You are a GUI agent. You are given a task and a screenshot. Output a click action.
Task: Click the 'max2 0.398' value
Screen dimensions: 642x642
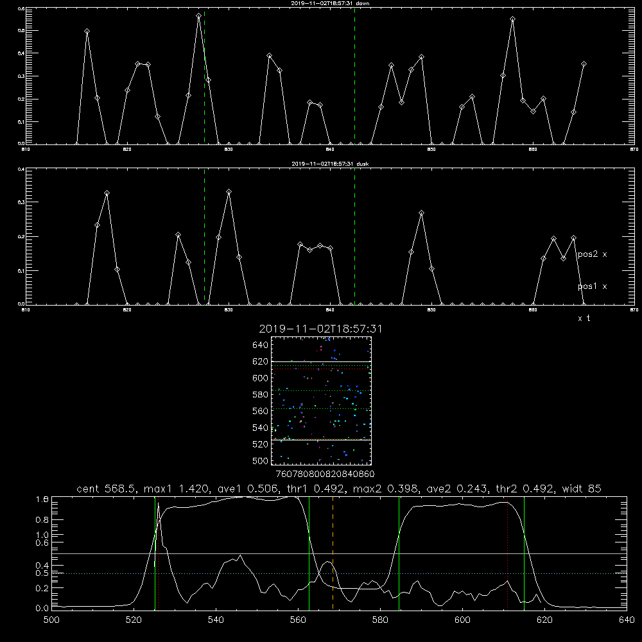tap(384, 489)
